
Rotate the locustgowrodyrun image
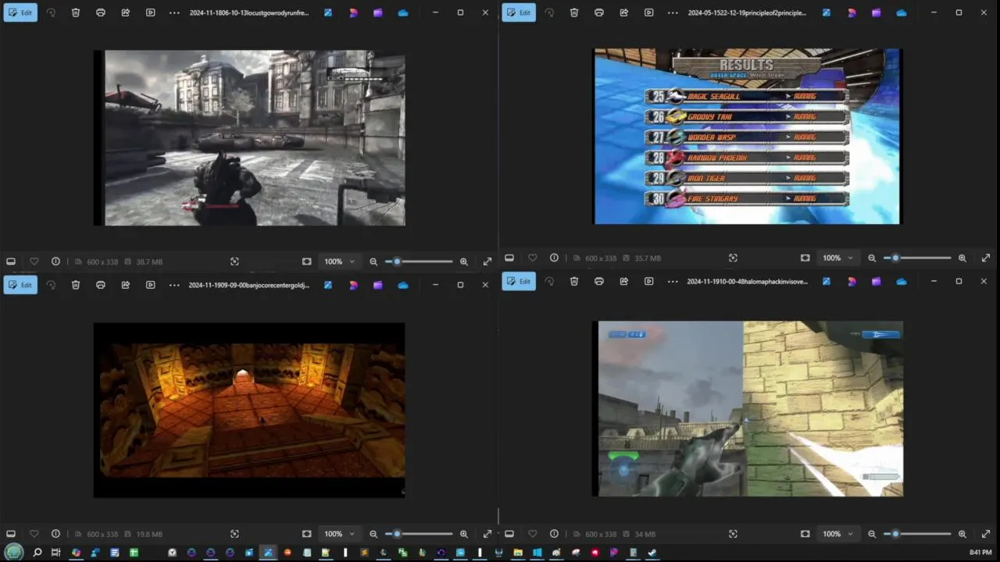(51, 12)
